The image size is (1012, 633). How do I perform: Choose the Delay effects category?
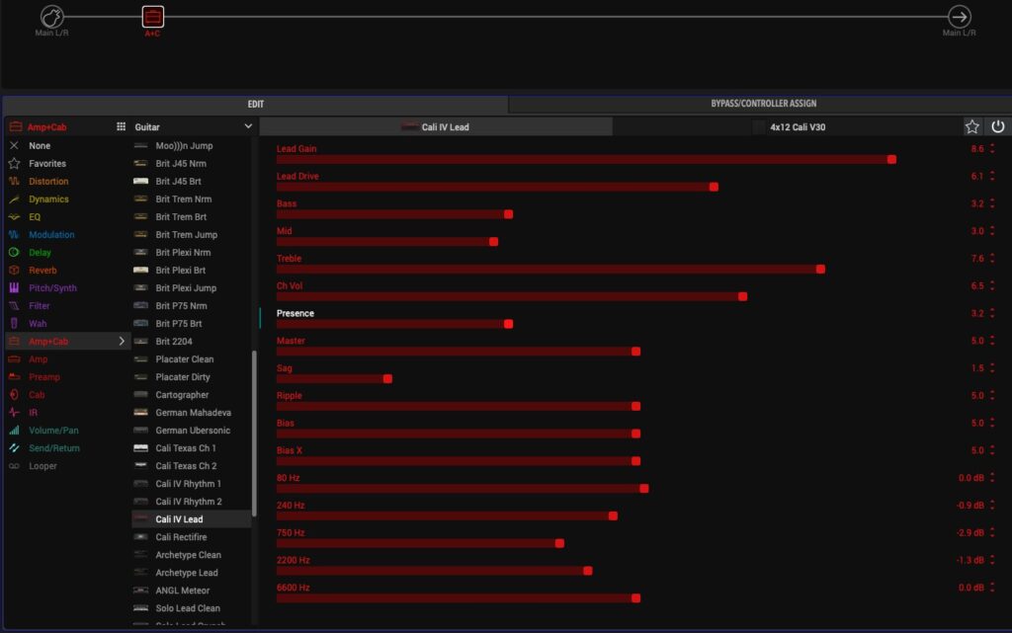(42, 253)
